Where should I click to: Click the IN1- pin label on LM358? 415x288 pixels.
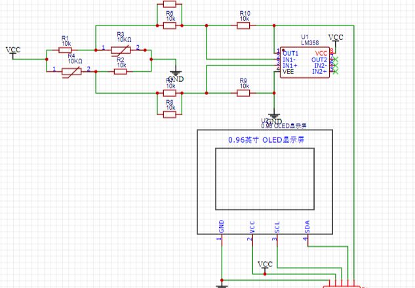point(289,60)
